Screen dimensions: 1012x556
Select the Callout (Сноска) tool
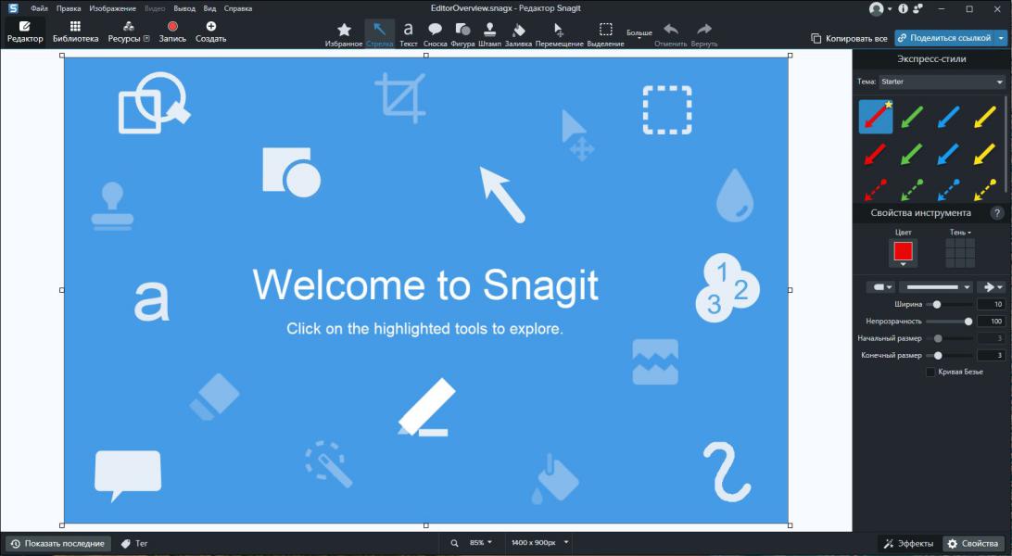pos(435,33)
